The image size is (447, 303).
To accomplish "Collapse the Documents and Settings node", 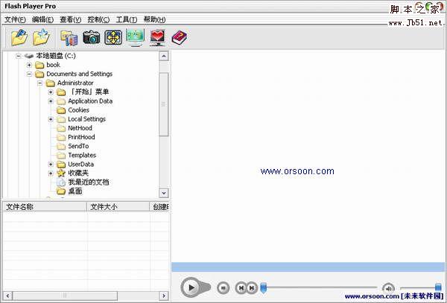I will 29,74.
